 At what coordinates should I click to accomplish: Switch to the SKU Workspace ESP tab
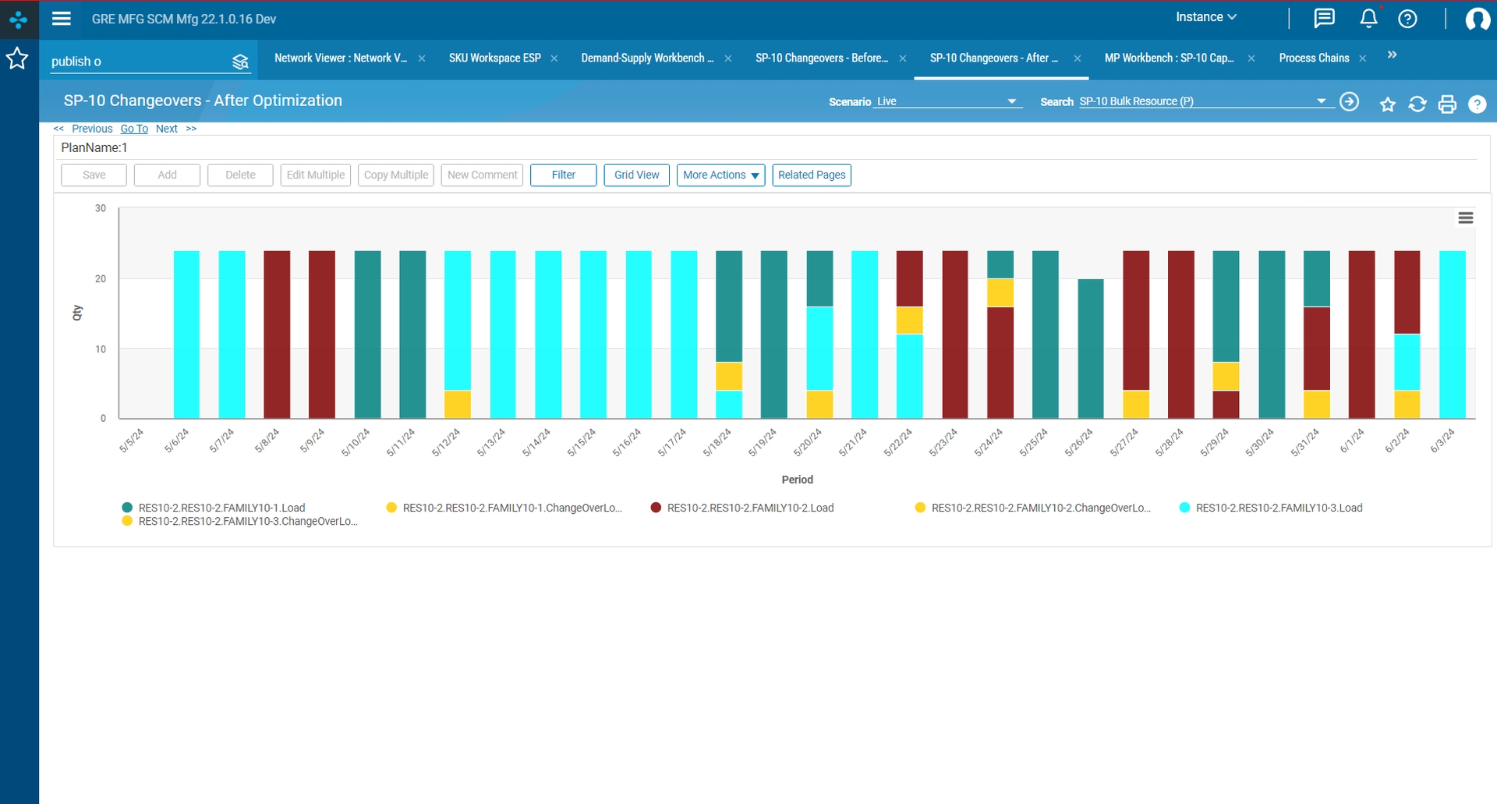[494, 58]
